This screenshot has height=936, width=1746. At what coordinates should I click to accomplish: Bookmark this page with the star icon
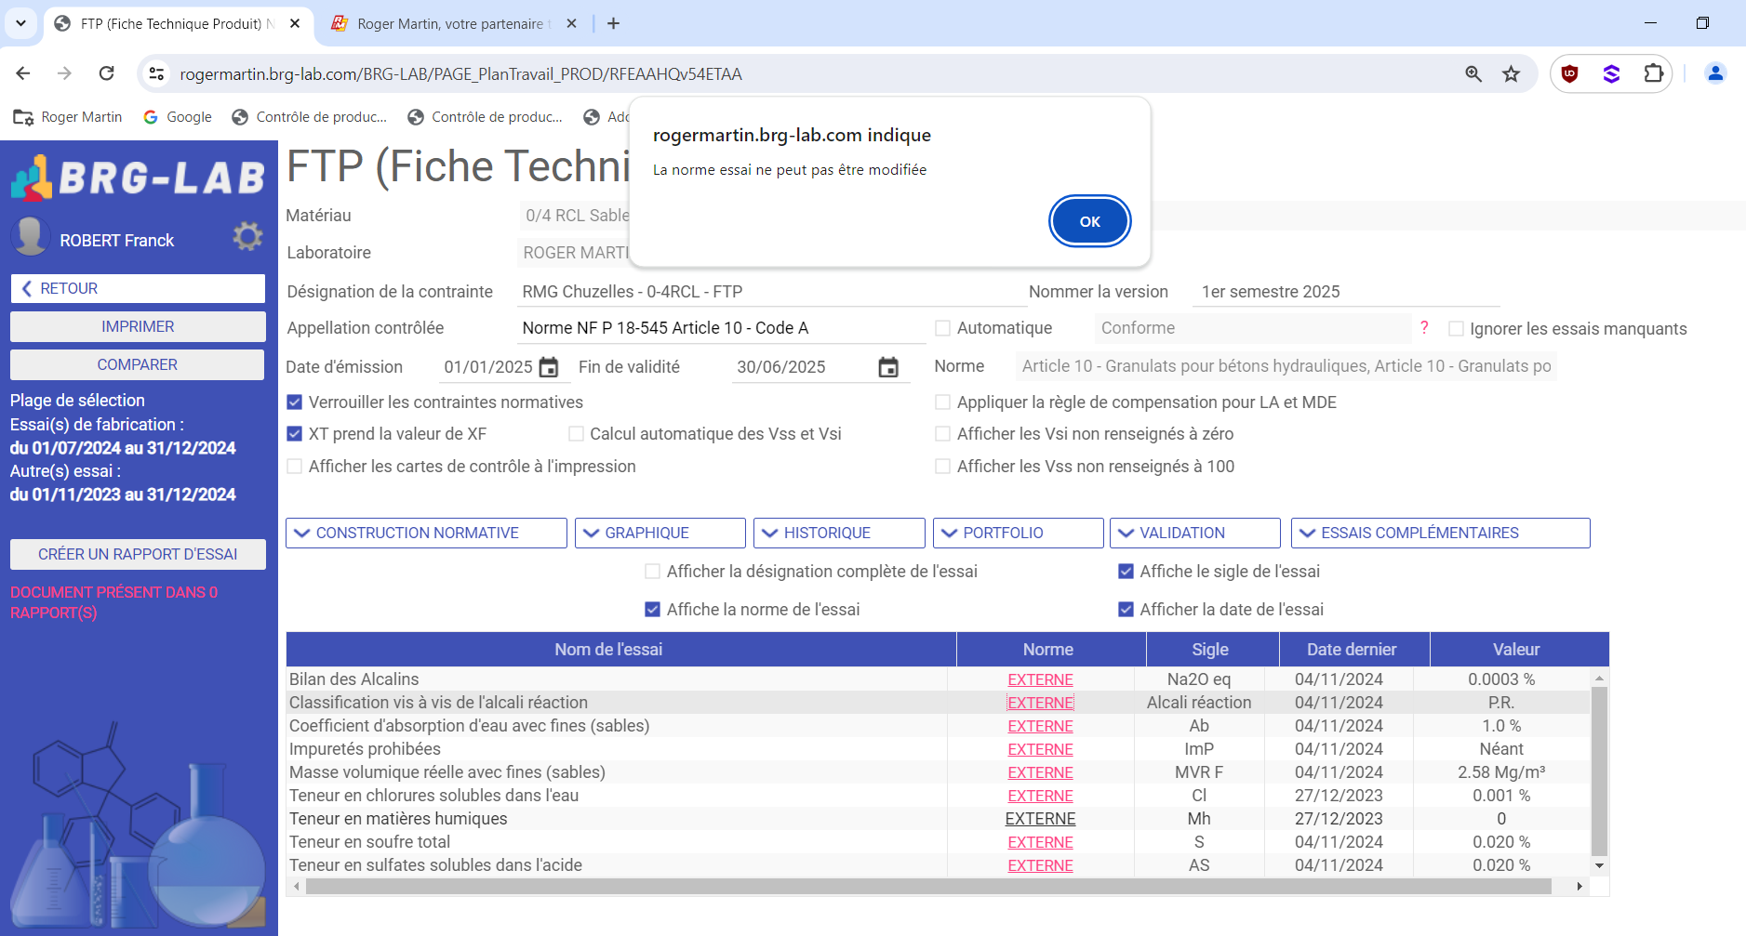tap(1511, 74)
